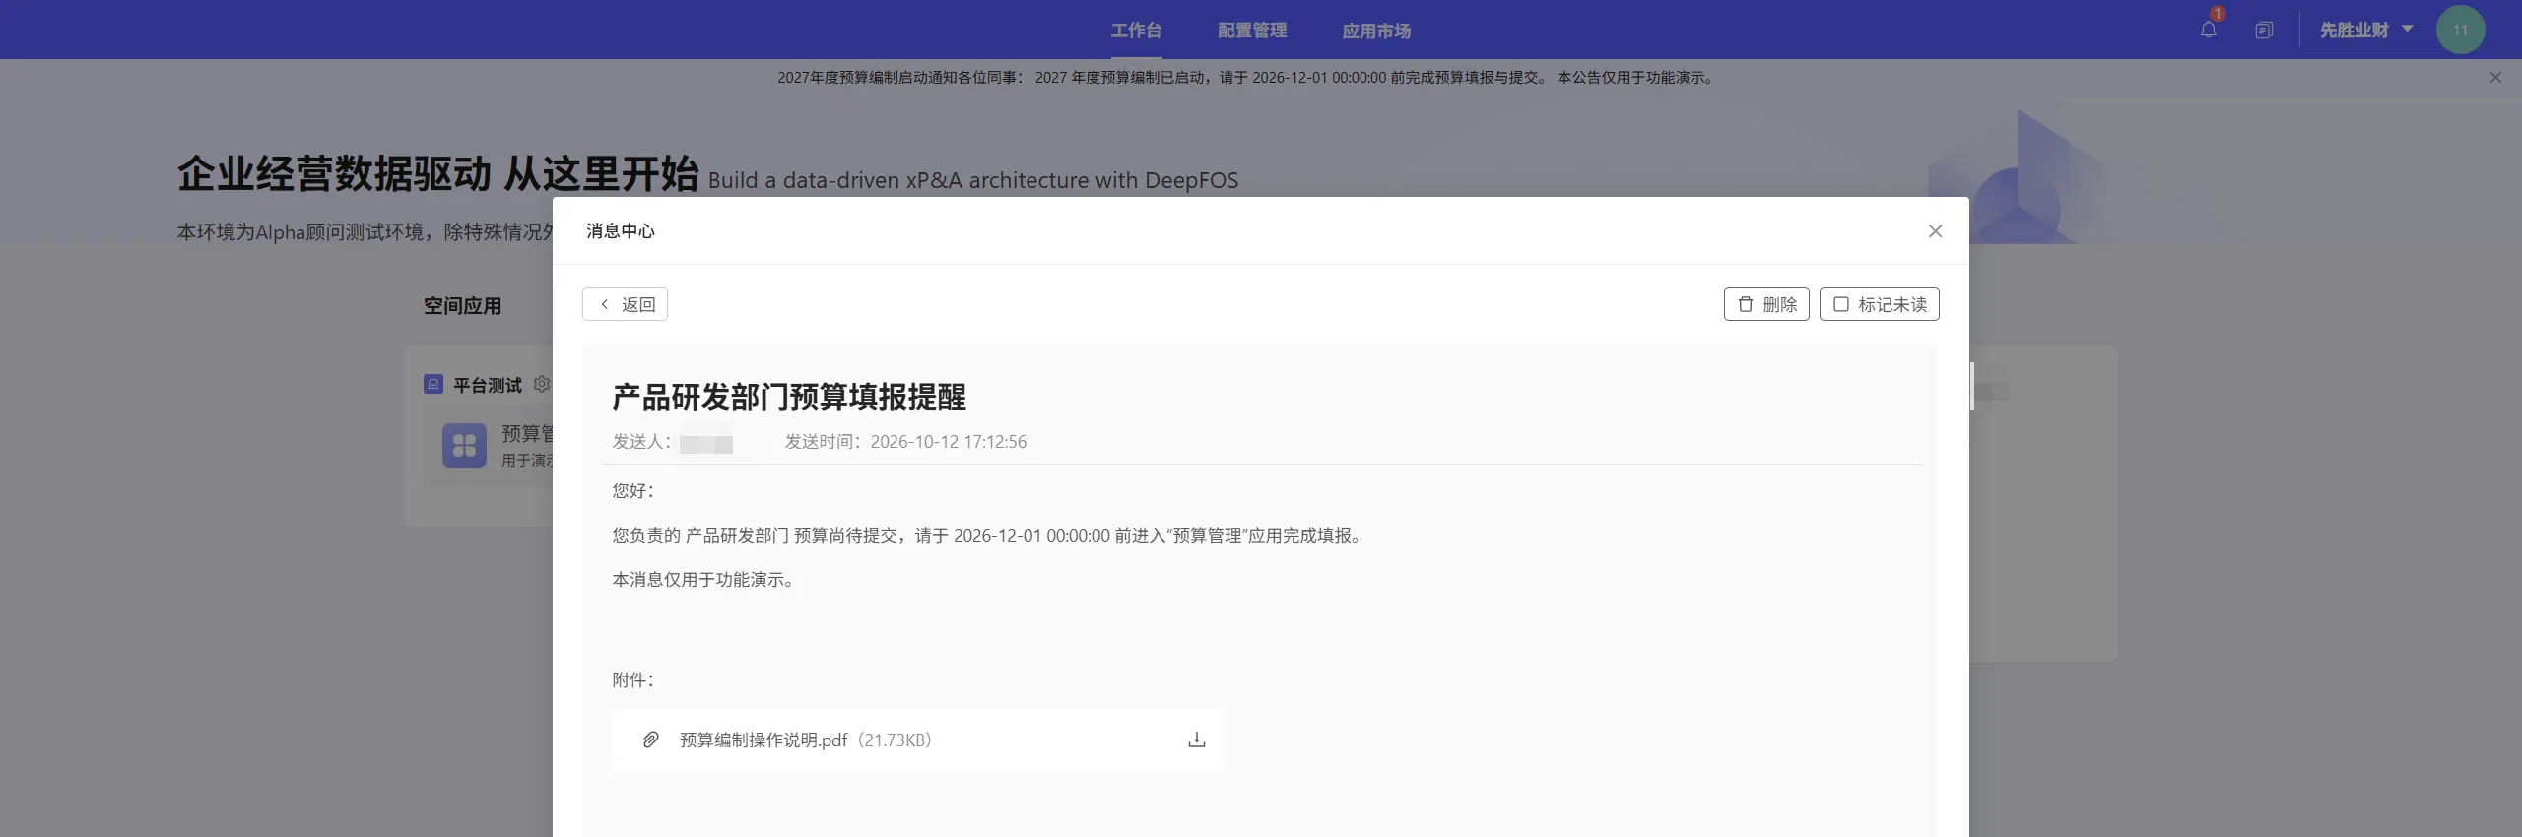Click the 2027年度预算编制启动通知 announcement text
The height and width of the screenshot is (837, 2522).
tap(1245, 78)
